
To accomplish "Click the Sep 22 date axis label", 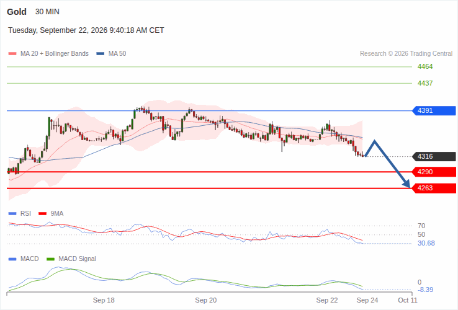I will 327,300.
